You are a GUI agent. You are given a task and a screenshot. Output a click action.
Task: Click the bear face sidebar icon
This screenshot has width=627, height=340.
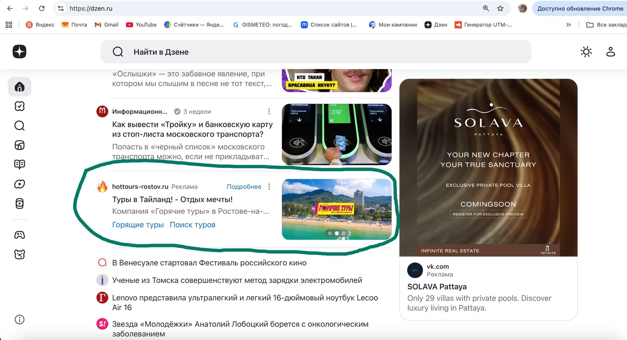(x=19, y=254)
